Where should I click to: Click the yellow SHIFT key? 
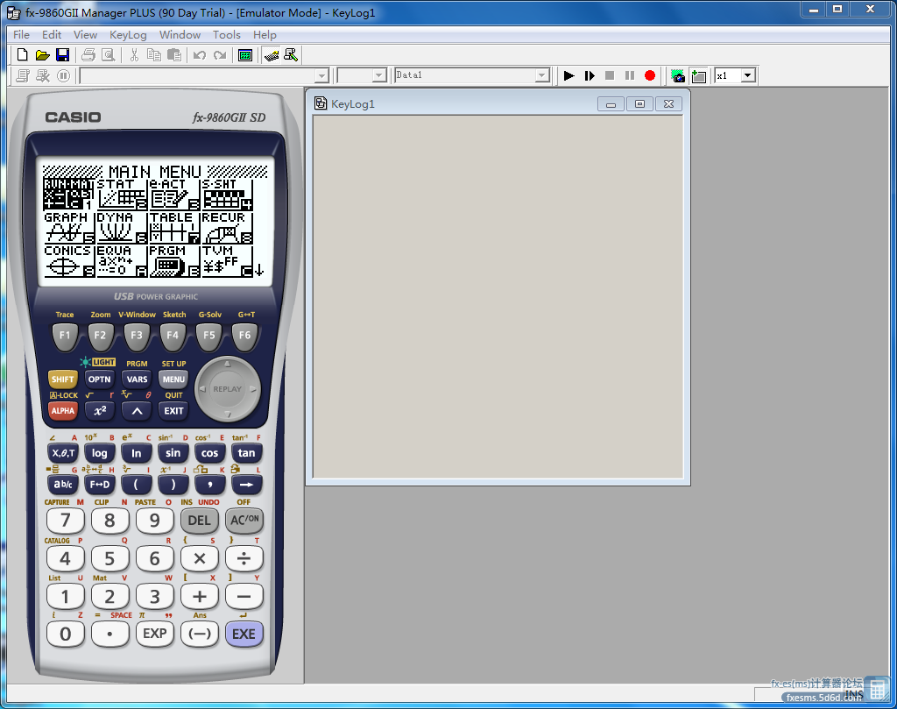[62, 379]
